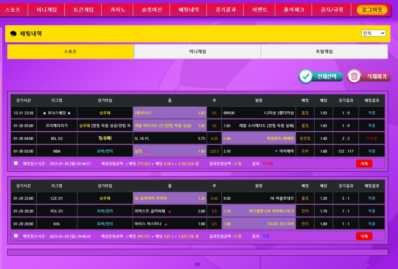Open 출석체크 from the top menu
The height and width of the screenshot is (269, 398).
pyautogui.click(x=294, y=10)
